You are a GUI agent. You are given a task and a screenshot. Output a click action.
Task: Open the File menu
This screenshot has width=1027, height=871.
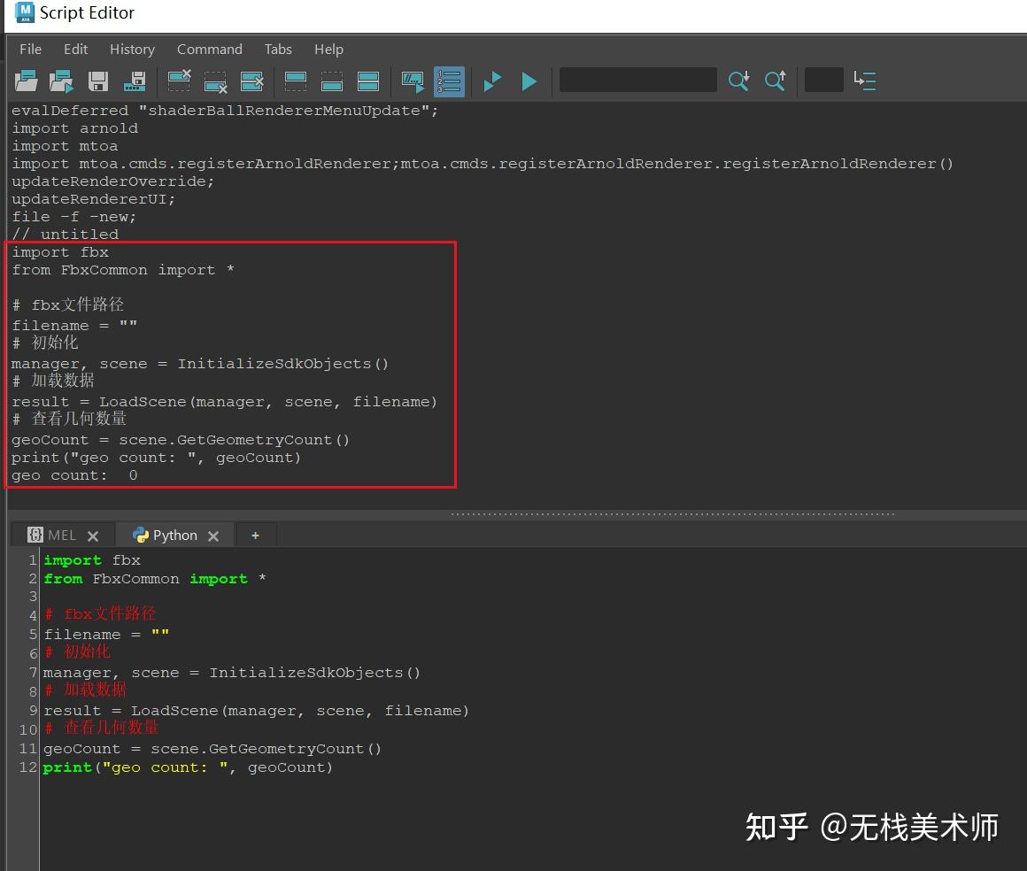coord(30,50)
